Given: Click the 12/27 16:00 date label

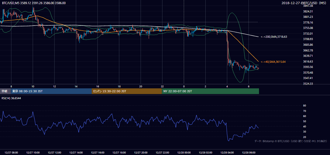Looking at the screenshot, I should click(97, 153).
